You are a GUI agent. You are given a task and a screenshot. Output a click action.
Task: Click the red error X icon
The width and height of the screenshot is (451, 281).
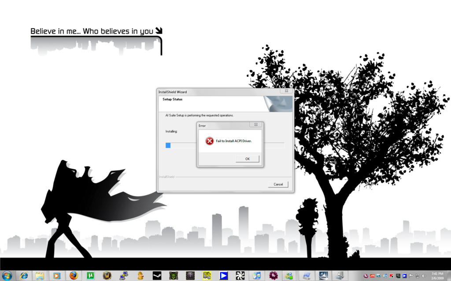pos(210,141)
